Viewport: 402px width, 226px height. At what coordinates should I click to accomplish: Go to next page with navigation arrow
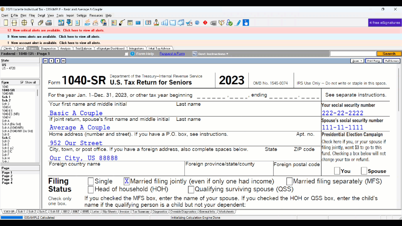coord(57,61)
